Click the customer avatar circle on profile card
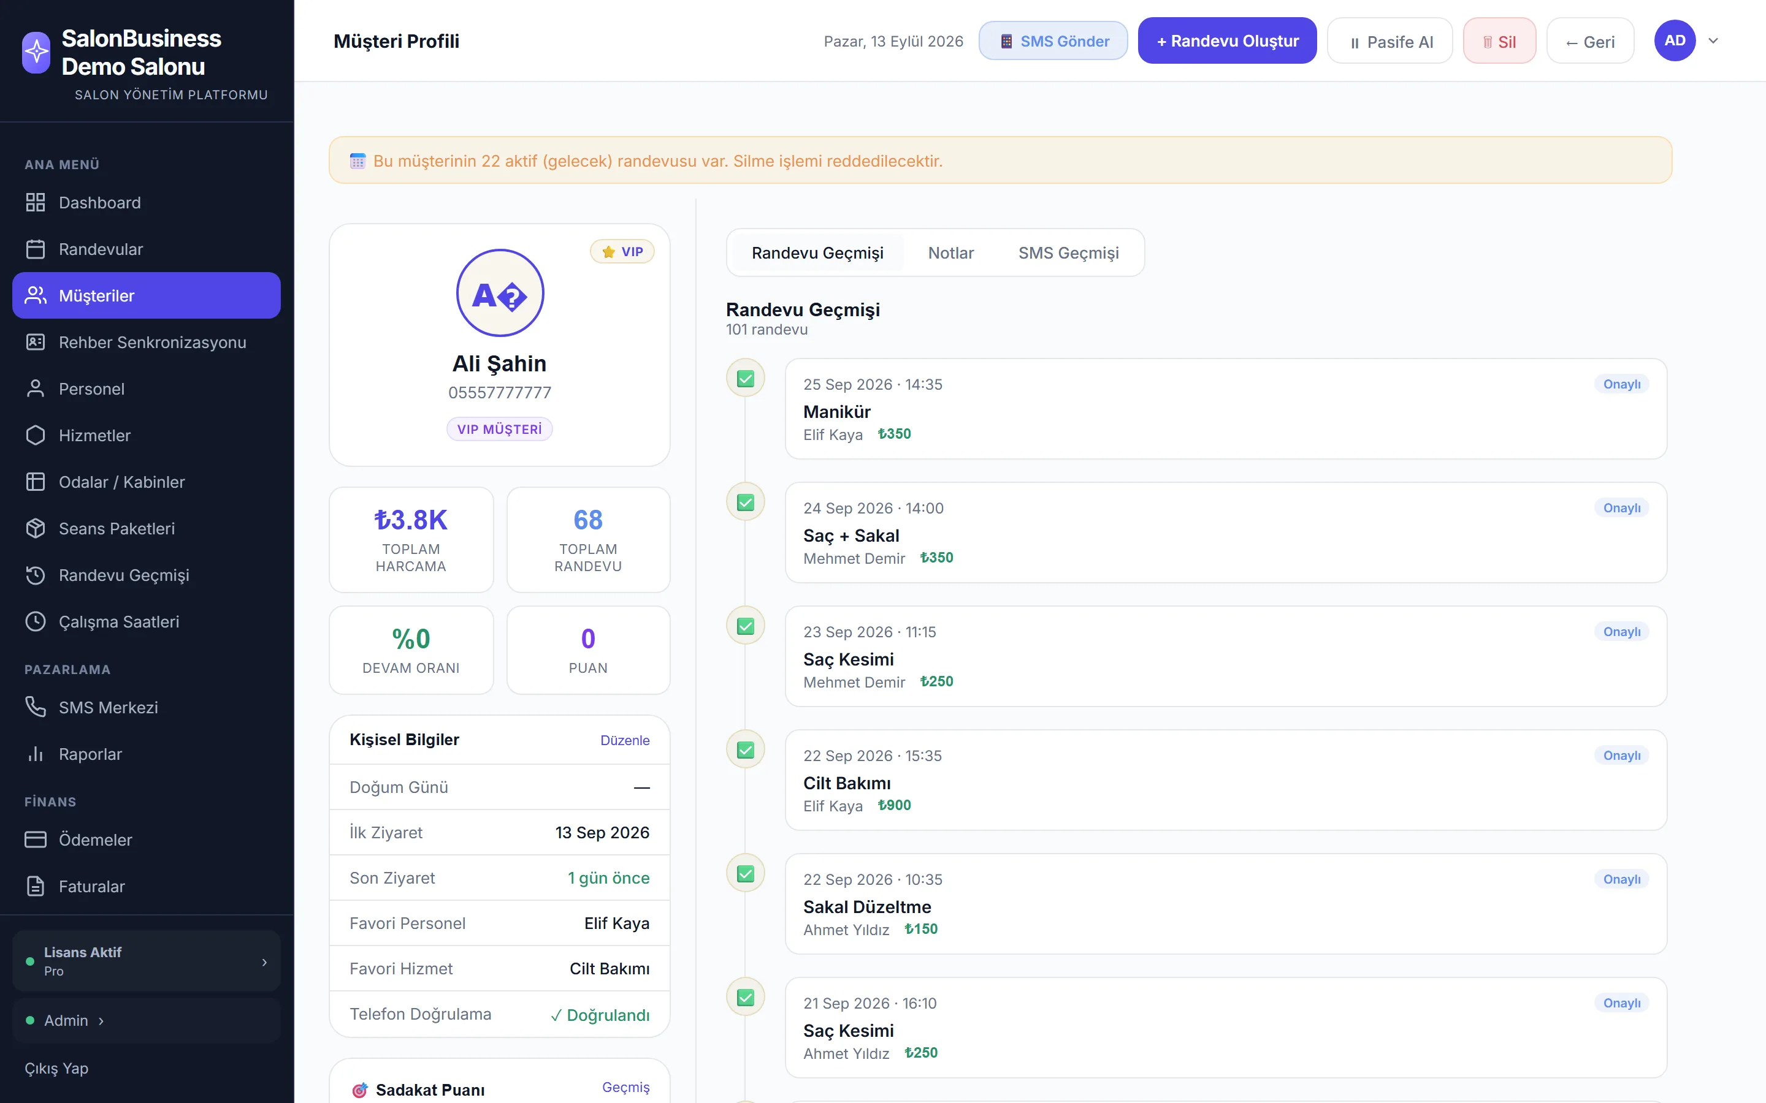 click(500, 294)
